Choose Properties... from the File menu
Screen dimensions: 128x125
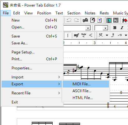click(32, 68)
